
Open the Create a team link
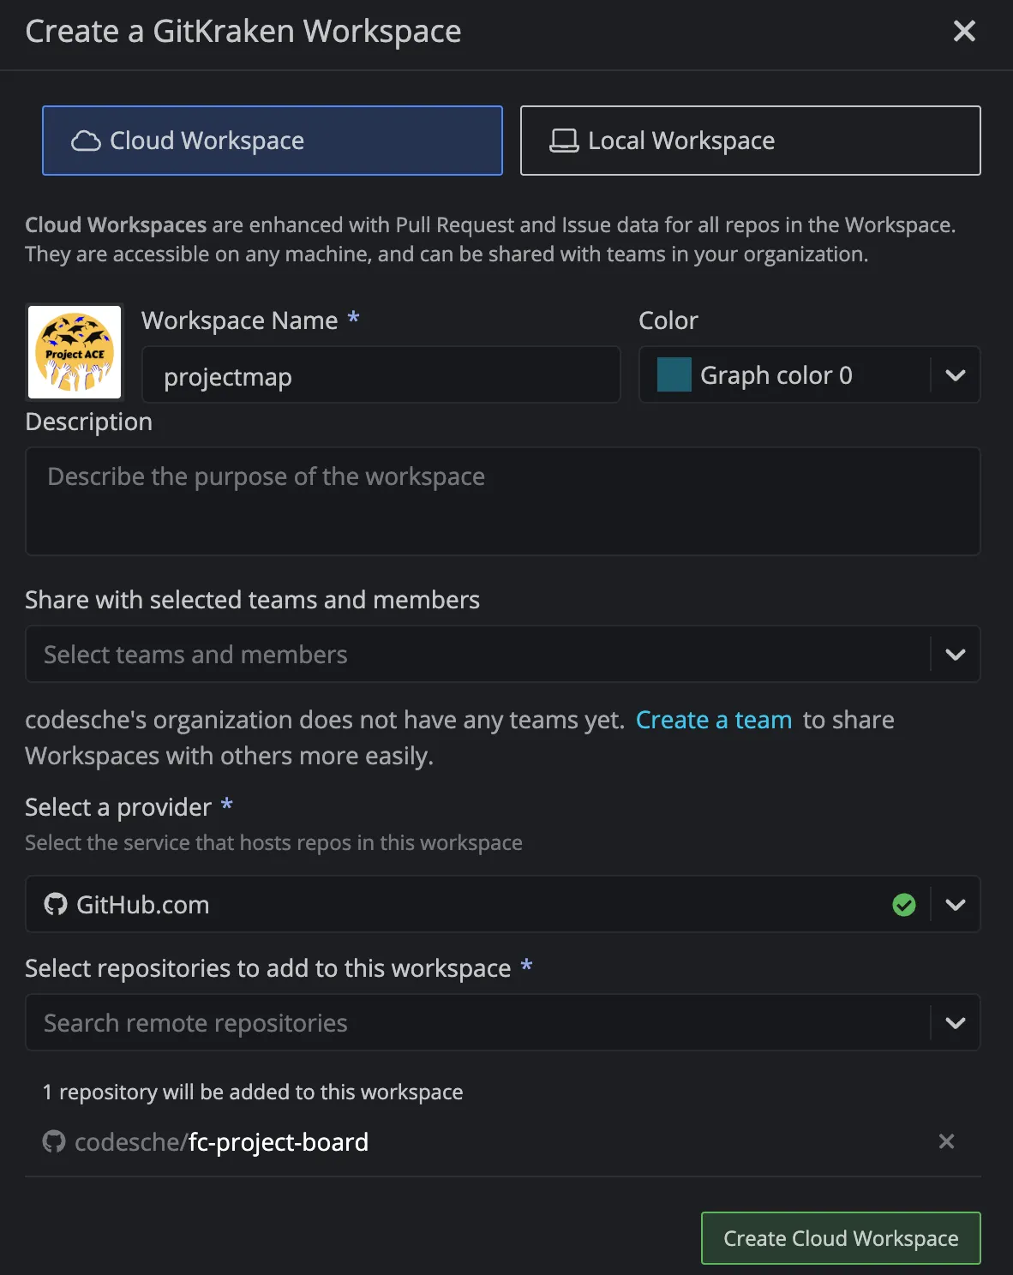pos(713,720)
